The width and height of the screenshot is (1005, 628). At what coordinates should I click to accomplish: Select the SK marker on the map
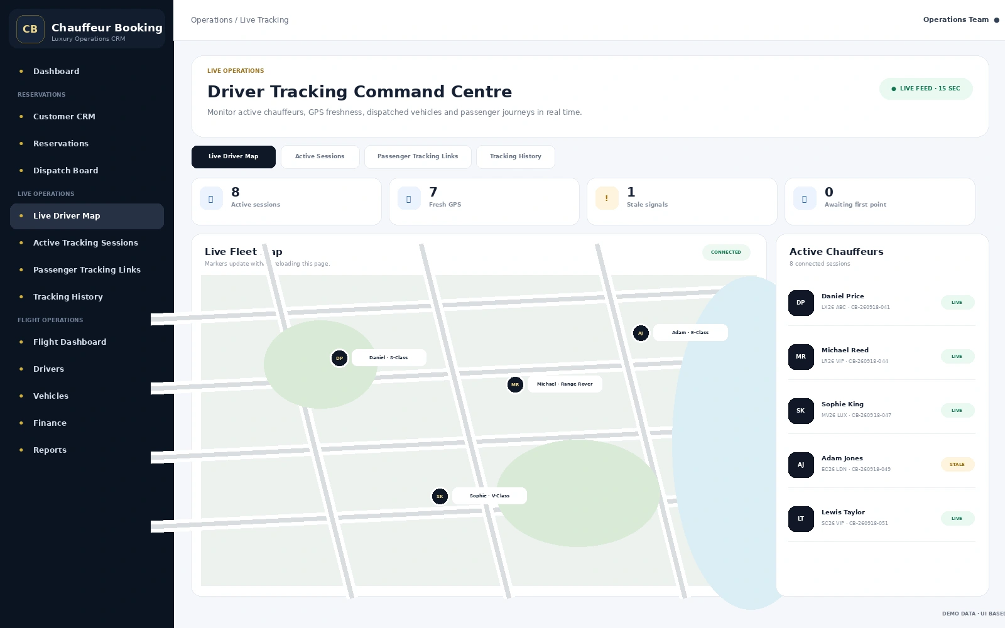pos(440,496)
